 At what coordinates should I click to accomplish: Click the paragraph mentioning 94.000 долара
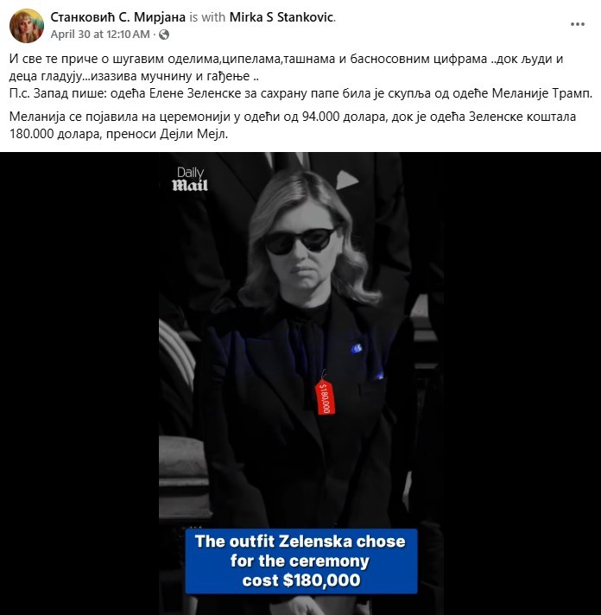pyautogui.click(x=293, y=125)
